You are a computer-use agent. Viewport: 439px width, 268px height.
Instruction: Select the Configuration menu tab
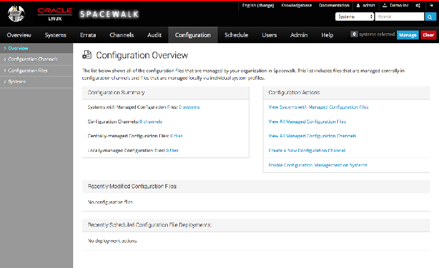pyautogui.click(x=193, y=35)
